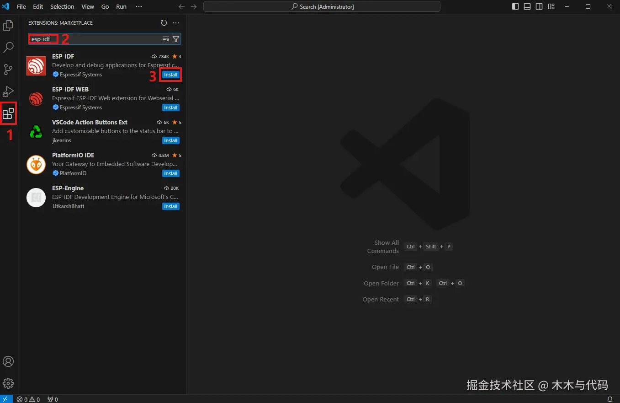Click the UtkarshBhatt publisher name
The height and width of the screenshot is (403, 620).
coord(68,206)
